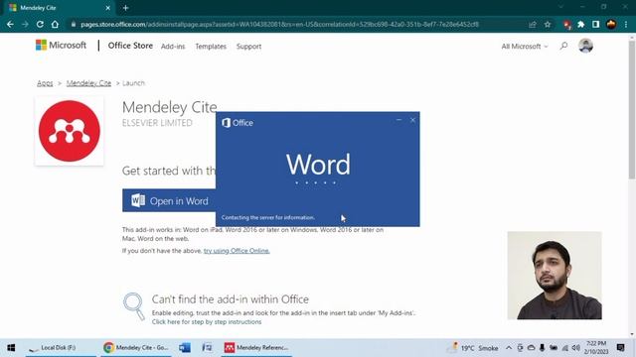Viewport: 636px width, 357px height.
Task: Click the Mendeley Cite red logo
Action: pos(70,131)
